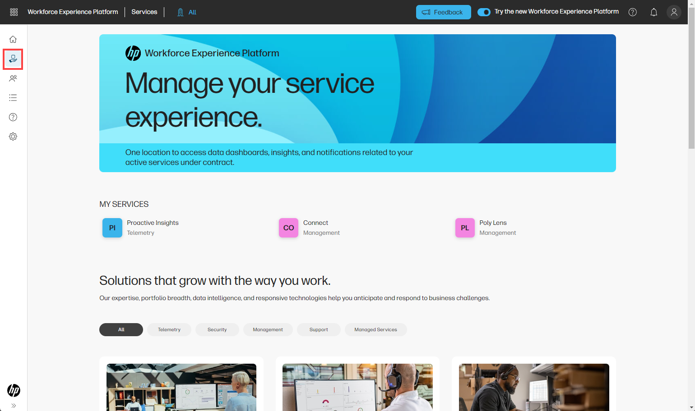Image resolution: width=695 pixels, height=411 pixels.
Task: Open the app grid launcher
Action: [14, 12]
